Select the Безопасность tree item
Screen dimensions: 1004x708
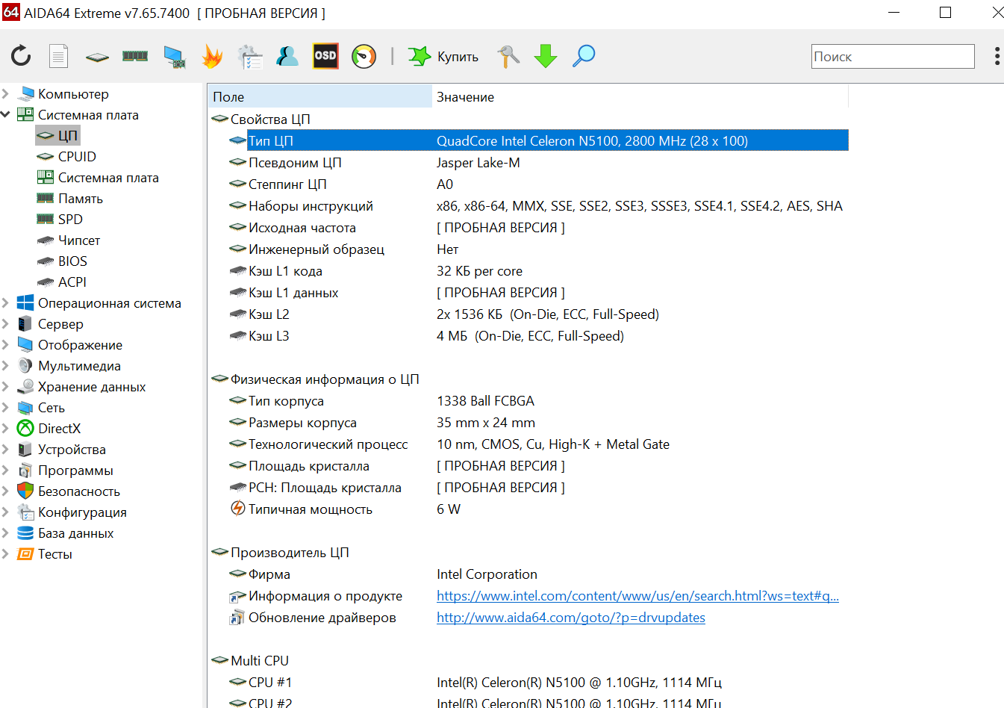(x=79, y=491)
